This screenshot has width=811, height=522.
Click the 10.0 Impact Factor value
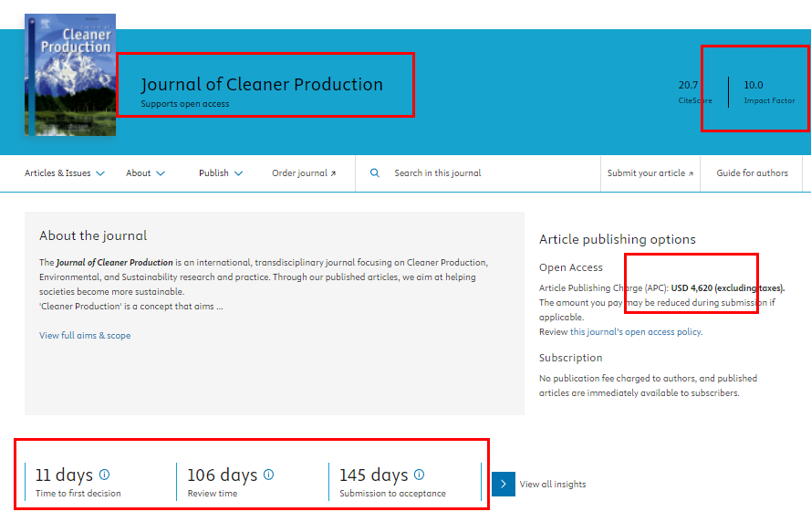coord(754,85)
